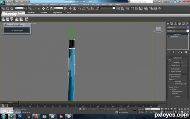Pick the selection region shape tool
The width and height of the screenshot is (190, 119).
click(x=34, y=8)
